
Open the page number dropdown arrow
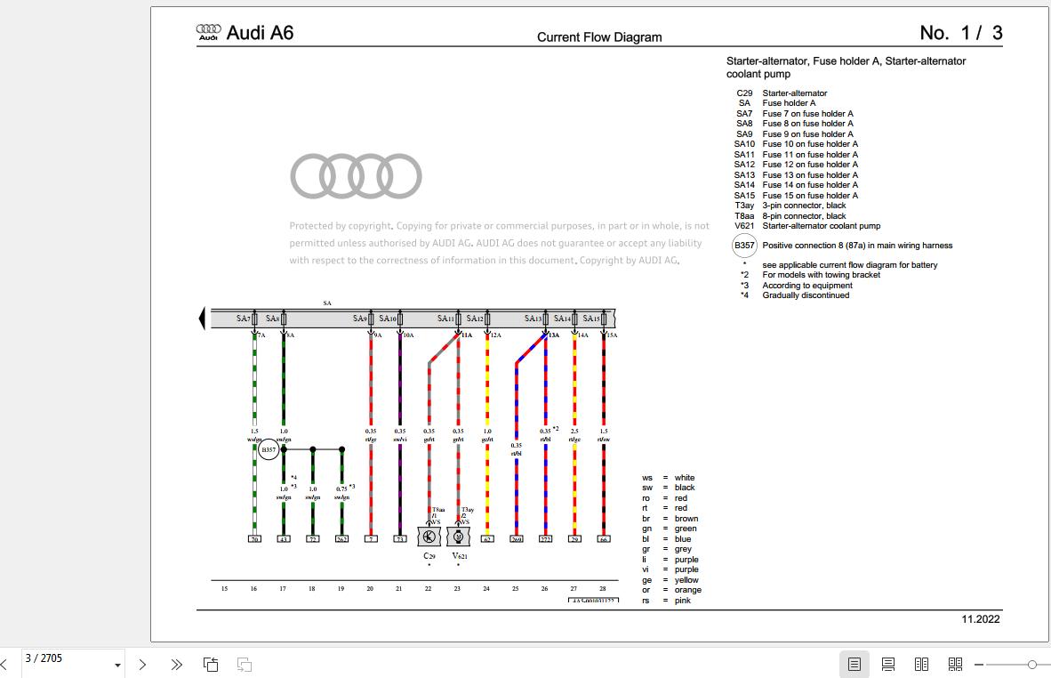click(118, 666)
